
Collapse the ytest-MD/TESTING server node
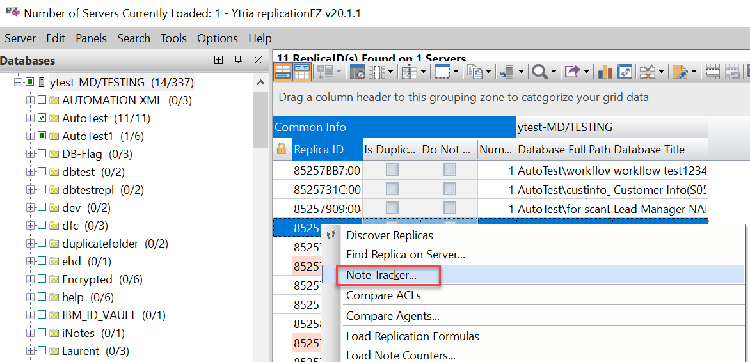tap(18, 83)
